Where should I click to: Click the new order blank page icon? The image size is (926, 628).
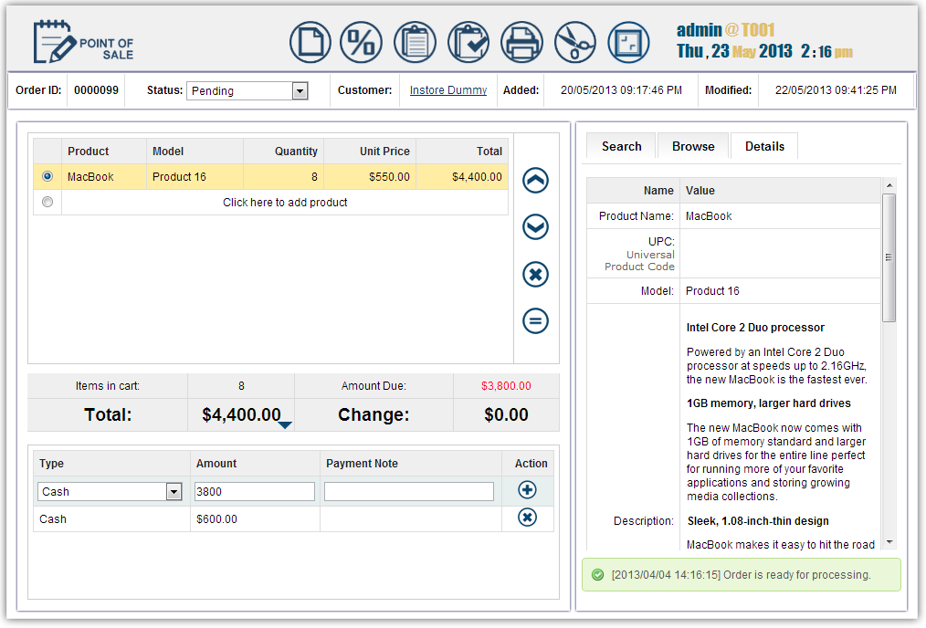(310, 43)
